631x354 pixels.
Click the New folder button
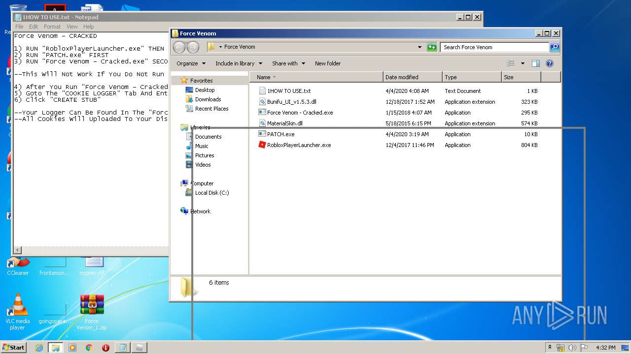pos(328,63)
